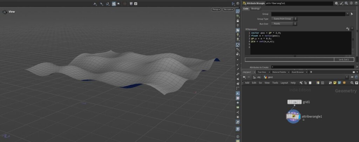This screenshot has width=359, height=142.
Task: Open the node info icon in parameter header
Action: tap(351, 3)
